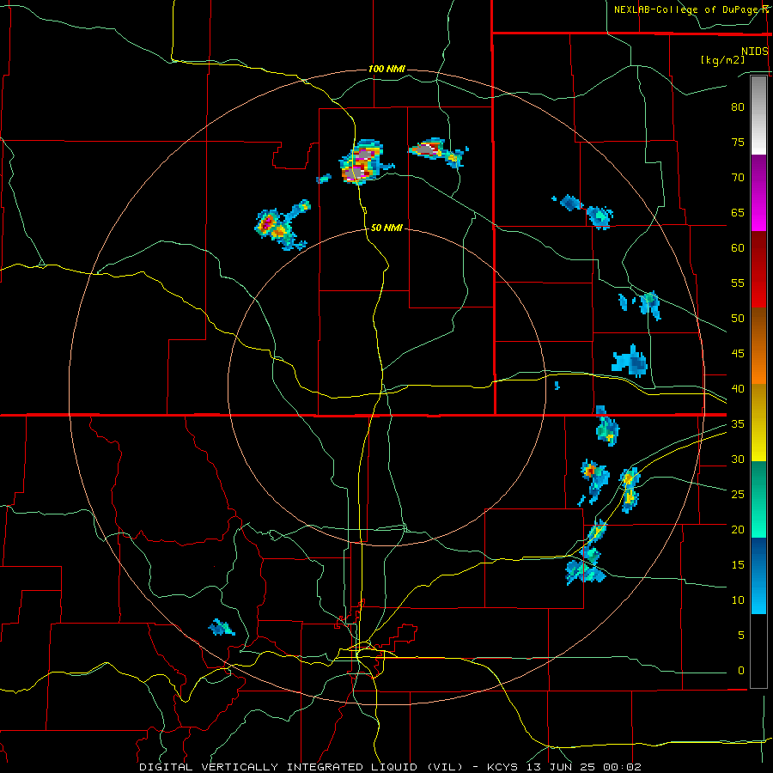
Task: Click the 30 value on the VIL scale
Action: pyautogui.click(x=738, y=459)
